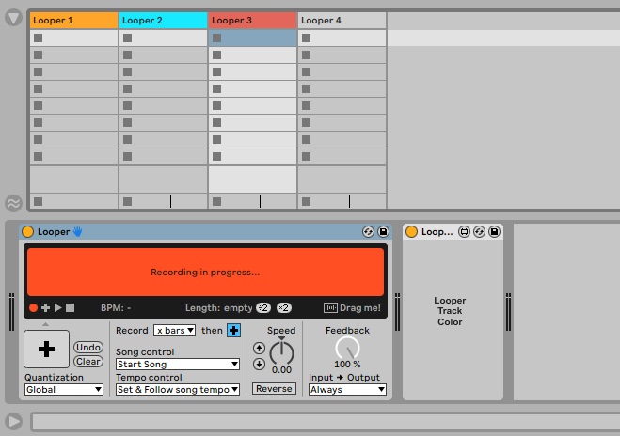620x436 pixels.
Task: Click the Feedback knob
Action: 347,348
